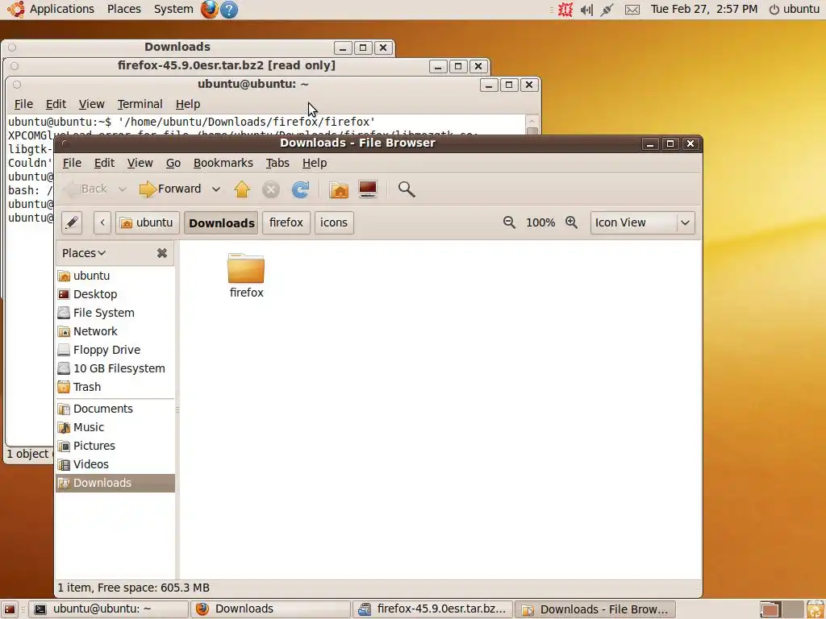Launch Firefox from top panel icon
Viewport: 826px width, 619px height.
(x=209, y=9)
